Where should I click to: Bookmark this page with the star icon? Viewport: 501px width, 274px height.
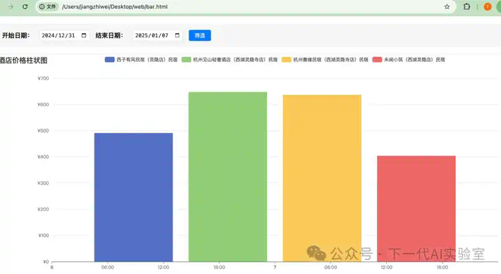(447, 7)
